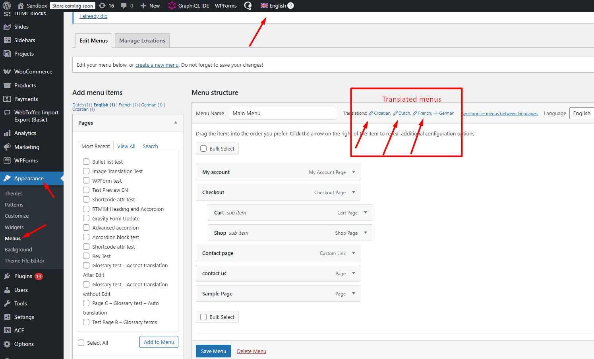This screenshot has height=359, width=594.
Task: Switch to the Manage Locations tab
Action: (x=142, y=41)
